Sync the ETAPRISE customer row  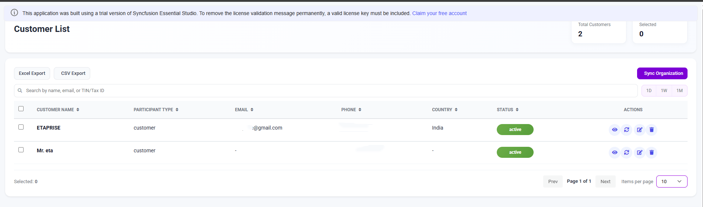tap(626, 130)
